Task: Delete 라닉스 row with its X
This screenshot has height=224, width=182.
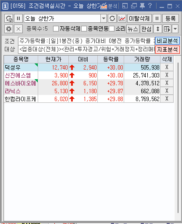Action: tap(167, 91)
